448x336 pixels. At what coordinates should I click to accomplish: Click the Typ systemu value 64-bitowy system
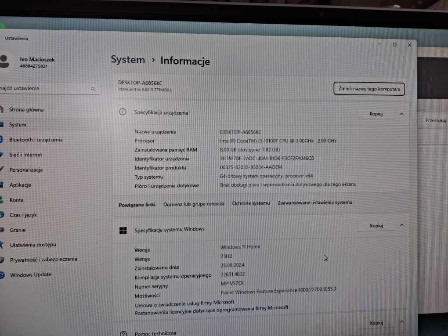266,176
